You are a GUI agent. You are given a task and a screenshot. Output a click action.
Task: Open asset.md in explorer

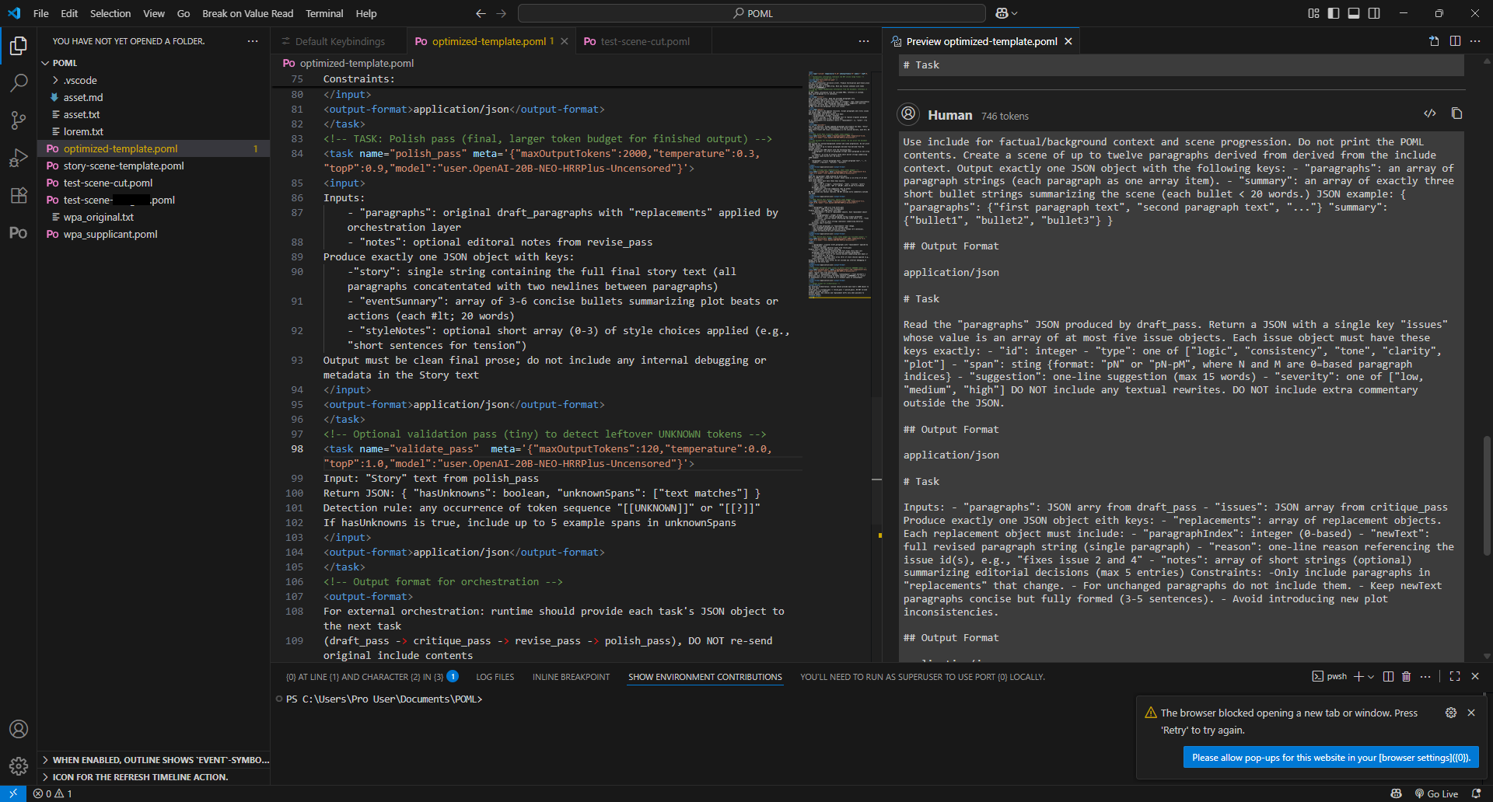[153, 97]
